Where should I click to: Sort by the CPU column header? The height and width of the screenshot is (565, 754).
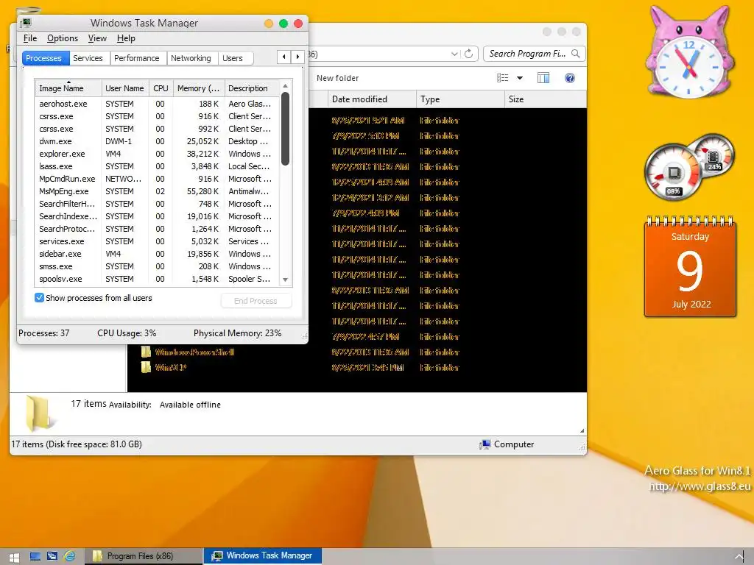(161, 88)
